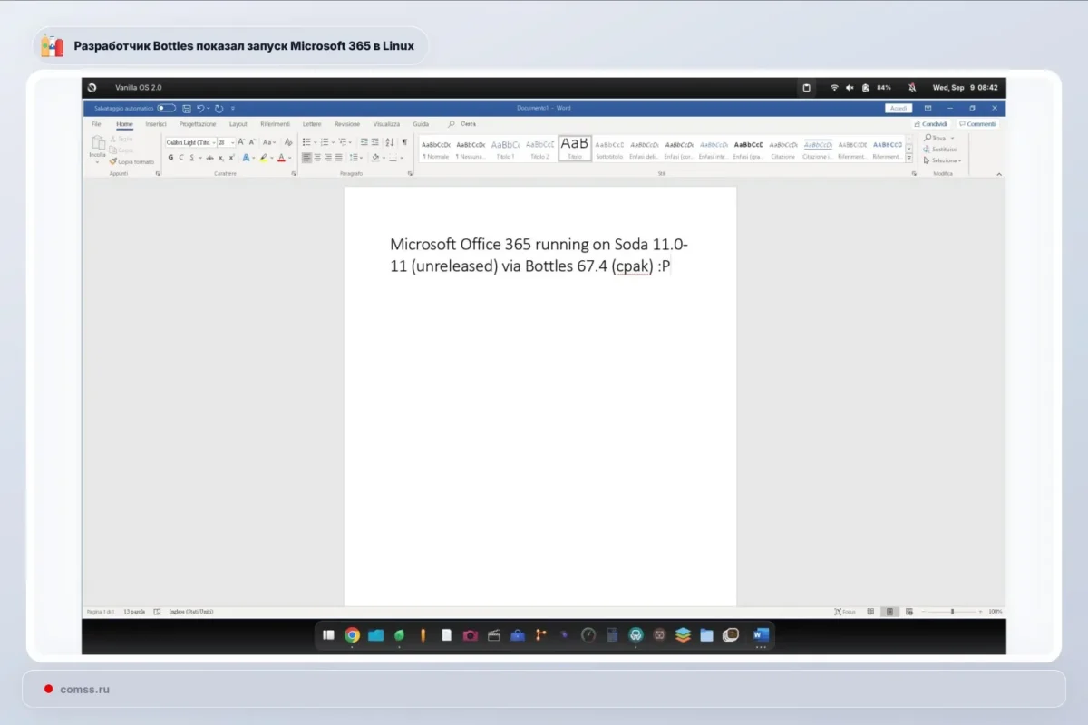Click the Undo arrow icon
The image size is (1088, 725).
coord(200,108)
